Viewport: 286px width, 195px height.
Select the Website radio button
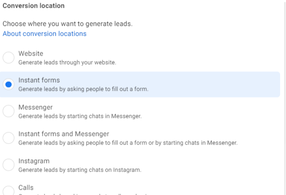9,58
